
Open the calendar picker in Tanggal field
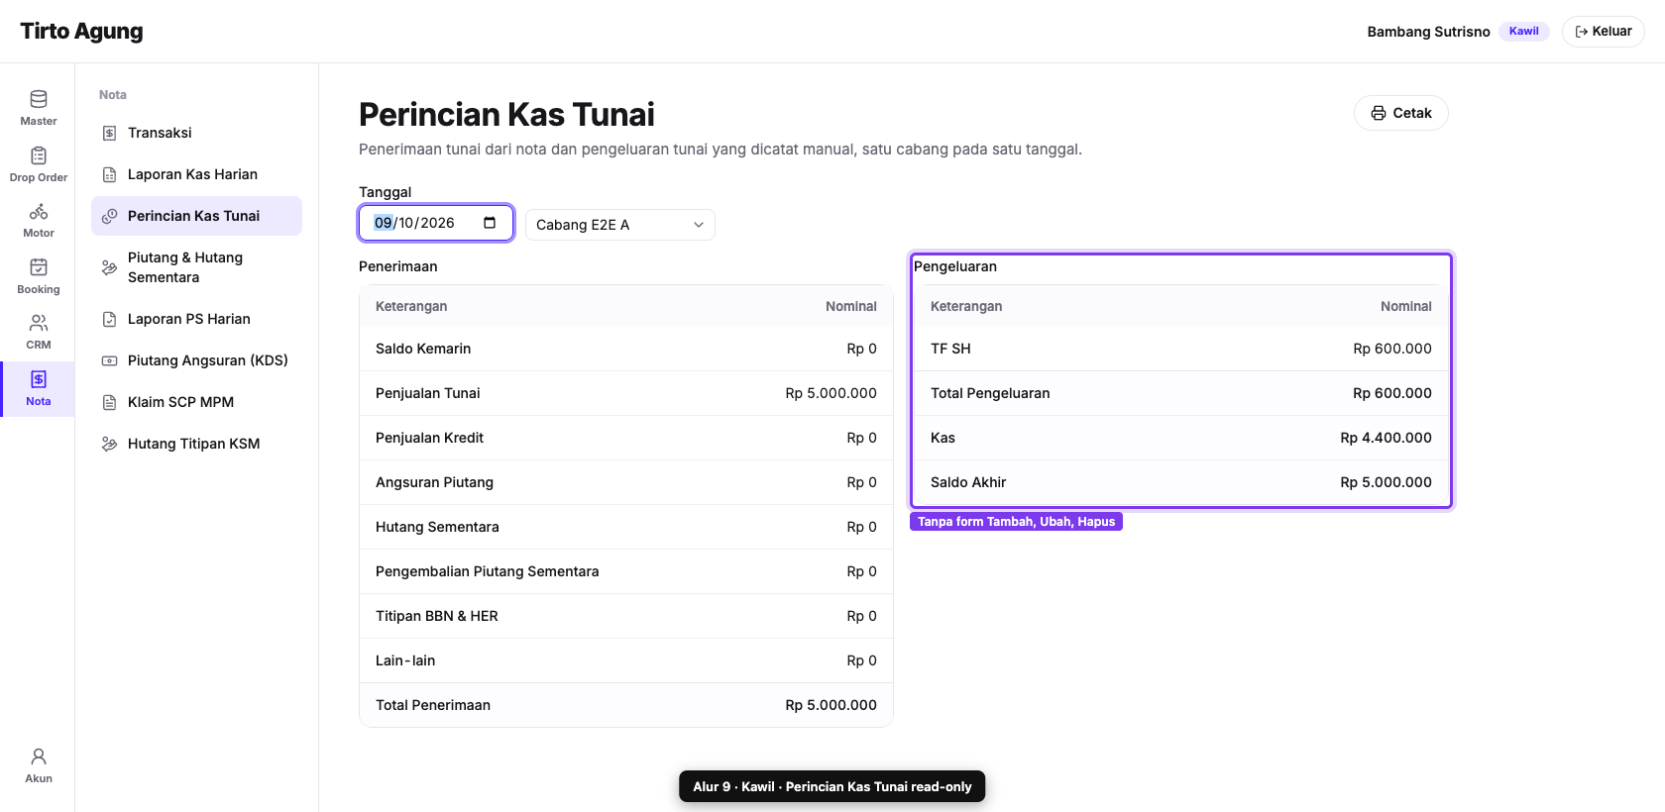tap(490, 223)
